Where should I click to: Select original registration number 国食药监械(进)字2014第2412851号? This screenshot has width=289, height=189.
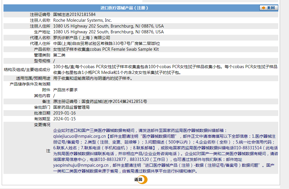click(x=114, y=101)
